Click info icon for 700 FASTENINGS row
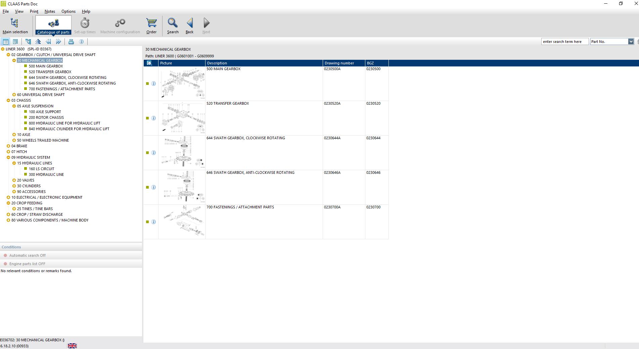639x349 pixels. tap(153, 222)
